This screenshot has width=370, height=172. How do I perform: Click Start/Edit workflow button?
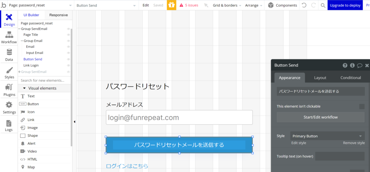pyautogui.click(x=321, y=117)
